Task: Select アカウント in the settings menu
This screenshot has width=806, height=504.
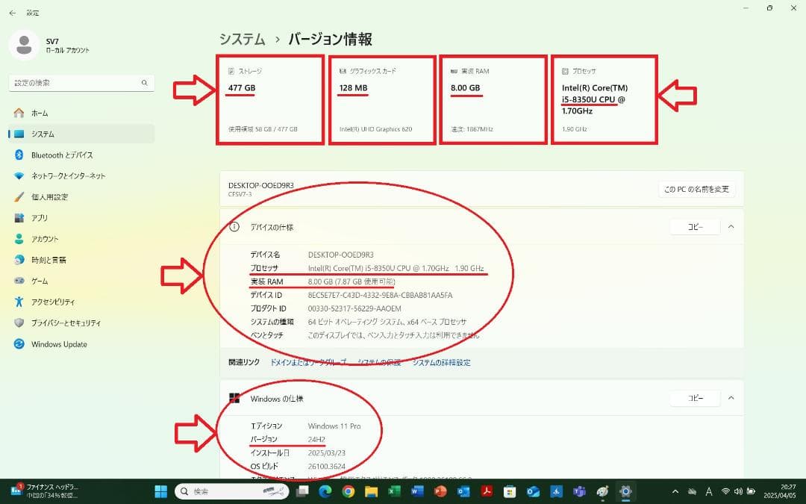Action: tap(44, 239)
